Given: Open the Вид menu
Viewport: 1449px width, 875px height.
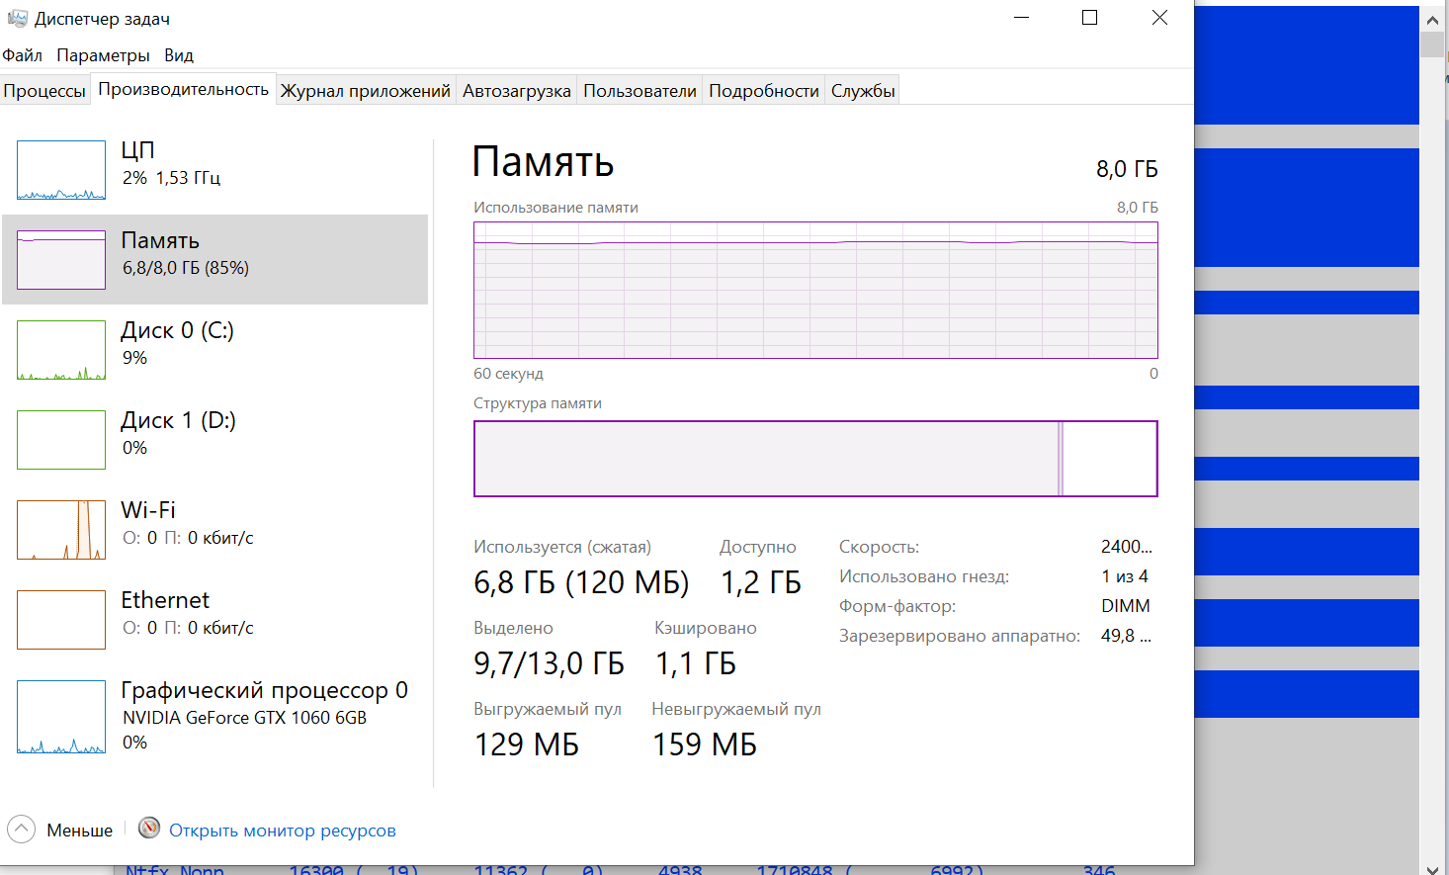Looking at the screenshot, I should 179,55.
